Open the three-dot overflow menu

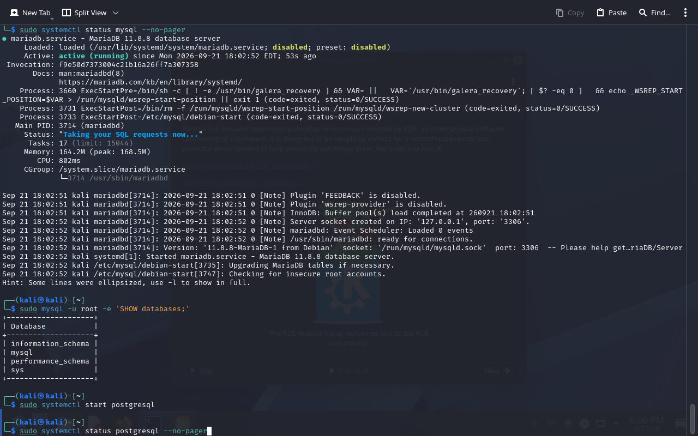[x=685, y=13]
